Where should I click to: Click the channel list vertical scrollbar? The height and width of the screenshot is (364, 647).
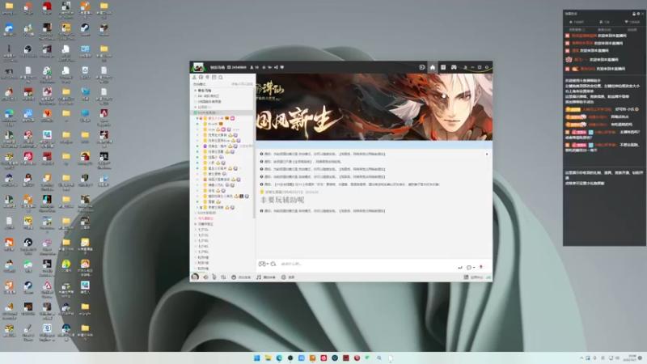pyautogui.click(x=254, y=153)
